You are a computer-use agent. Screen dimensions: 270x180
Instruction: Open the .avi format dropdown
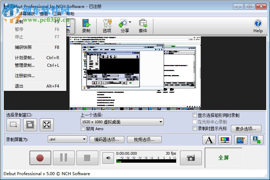pyautogui.click(x=67, y=139)
